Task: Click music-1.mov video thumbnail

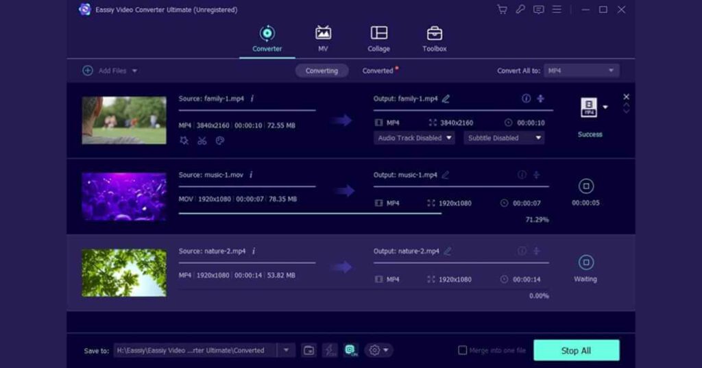Action: click(x=124, y=197)
